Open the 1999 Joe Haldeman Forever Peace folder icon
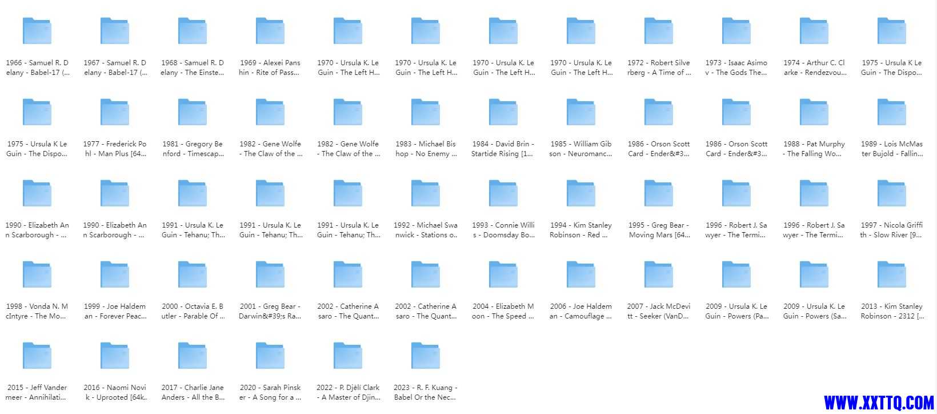The image size is (937, 414). [115, 274]
